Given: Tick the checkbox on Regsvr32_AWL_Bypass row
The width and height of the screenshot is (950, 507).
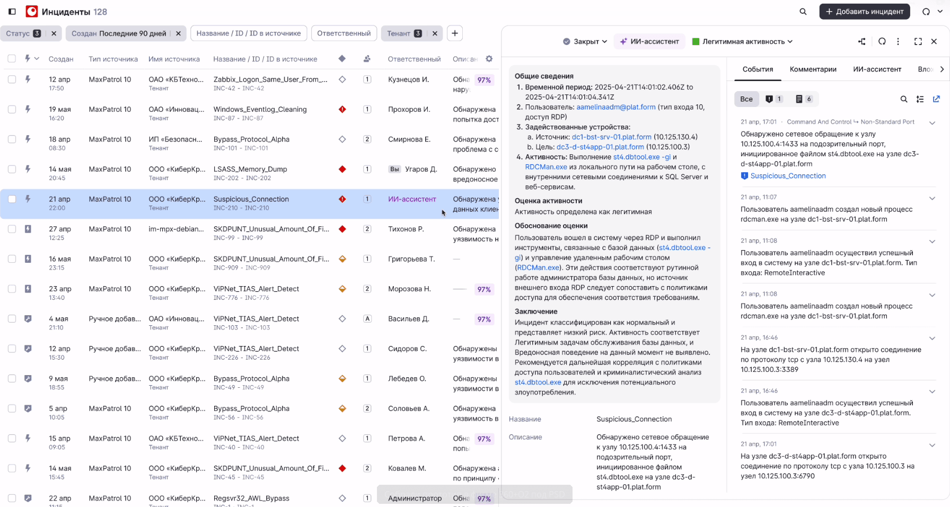Looking at the screenshot, I should tap(12, 498).
